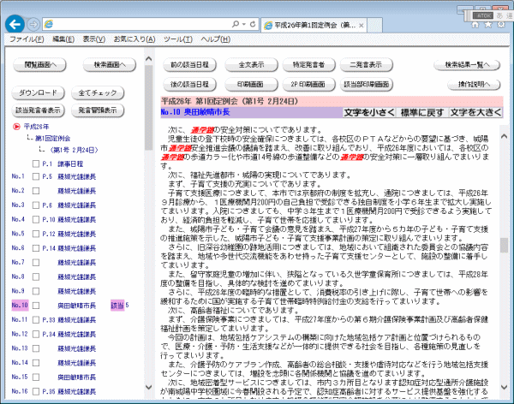The height and width of the screenshot is (404, 514).
Task: Open the お気に入り(A) menu
Action: tap(134, 39)
